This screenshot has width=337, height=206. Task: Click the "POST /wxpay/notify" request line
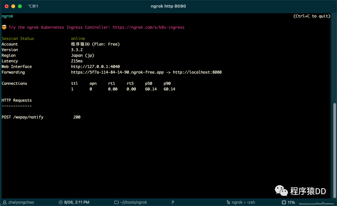(x=22, y=117)
